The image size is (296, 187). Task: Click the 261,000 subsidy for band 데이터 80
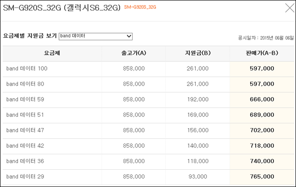198,84
